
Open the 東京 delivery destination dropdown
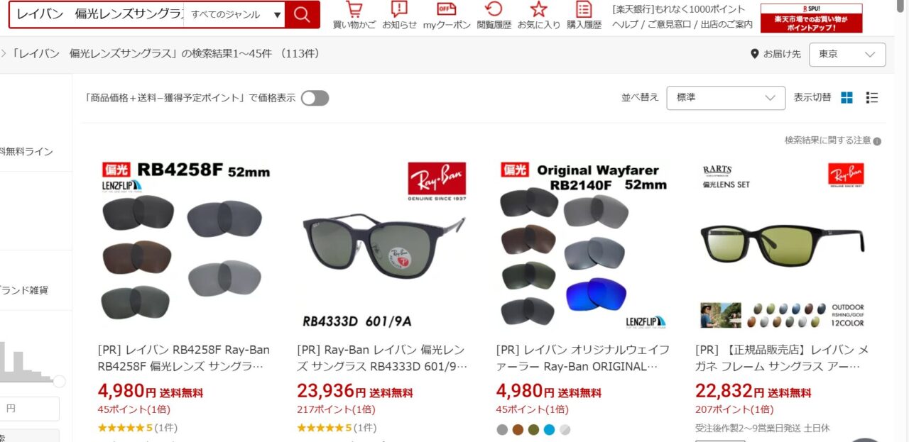pyautogui.click(x=847, y=55)
